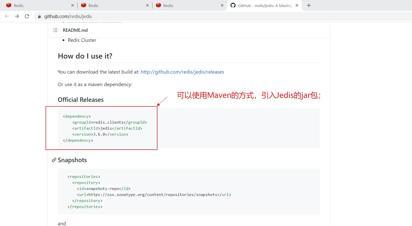This screenshot has height=226, width=412.
Task: Switch to the third Redis tab
Action: click(188, 6)
